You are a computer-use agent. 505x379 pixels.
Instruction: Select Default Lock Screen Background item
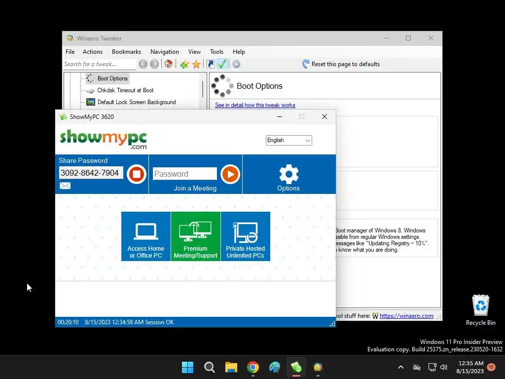tap(131, 102)
